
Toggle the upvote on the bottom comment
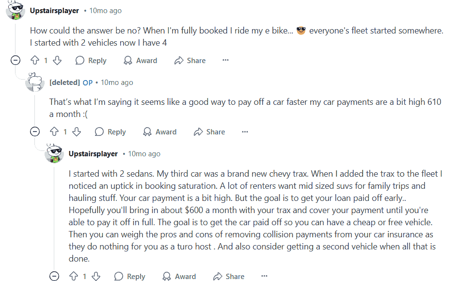[73, 276]
